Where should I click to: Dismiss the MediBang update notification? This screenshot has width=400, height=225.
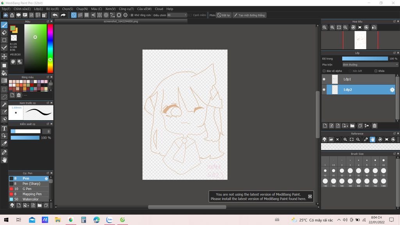pos(310,196)
